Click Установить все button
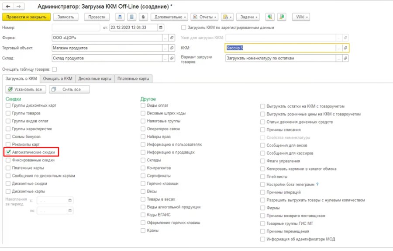 coord(26,89)
